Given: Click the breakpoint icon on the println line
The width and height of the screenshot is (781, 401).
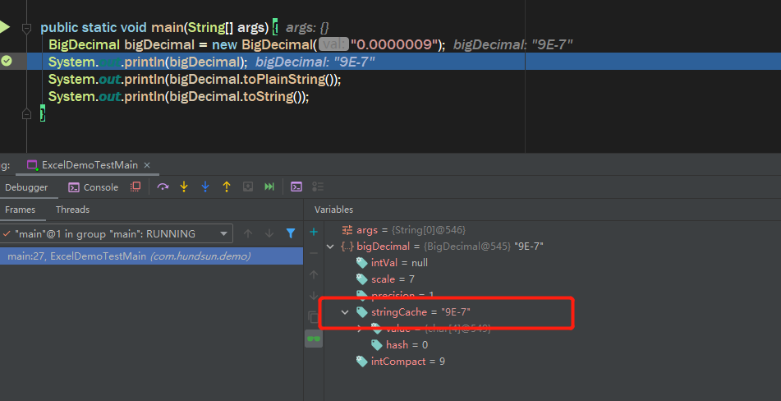Looking at the screenshot, I should tap(7, 62).
